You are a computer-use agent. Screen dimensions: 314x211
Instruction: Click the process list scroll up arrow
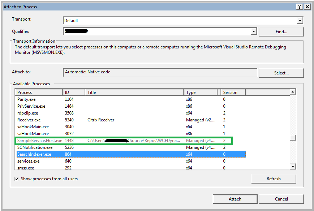(293, 92)
